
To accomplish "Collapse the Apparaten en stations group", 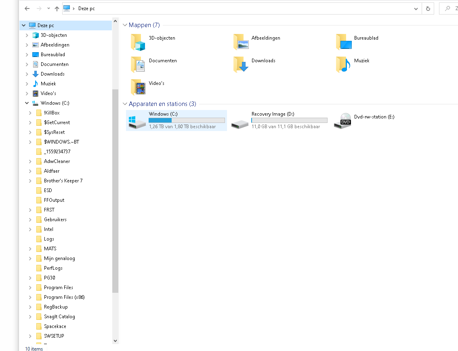I will (125, 104).
